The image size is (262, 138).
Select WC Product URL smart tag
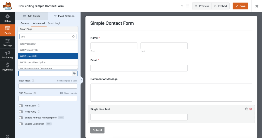[48, 56]
